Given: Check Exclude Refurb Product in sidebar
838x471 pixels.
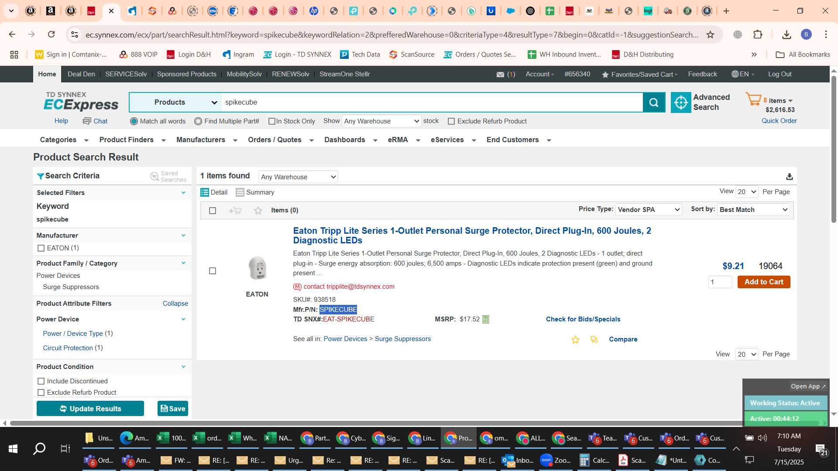Looking at the screenshot, I should (41, 392).
